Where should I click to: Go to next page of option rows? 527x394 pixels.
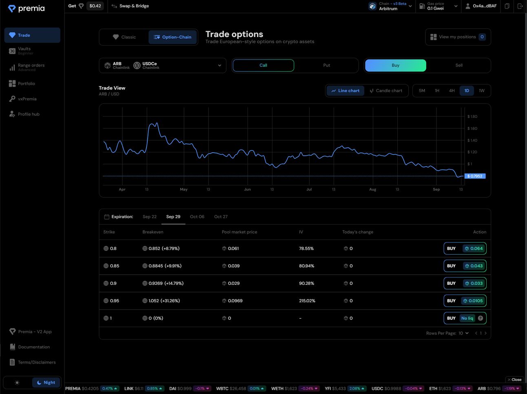click(x=485, y=333)
